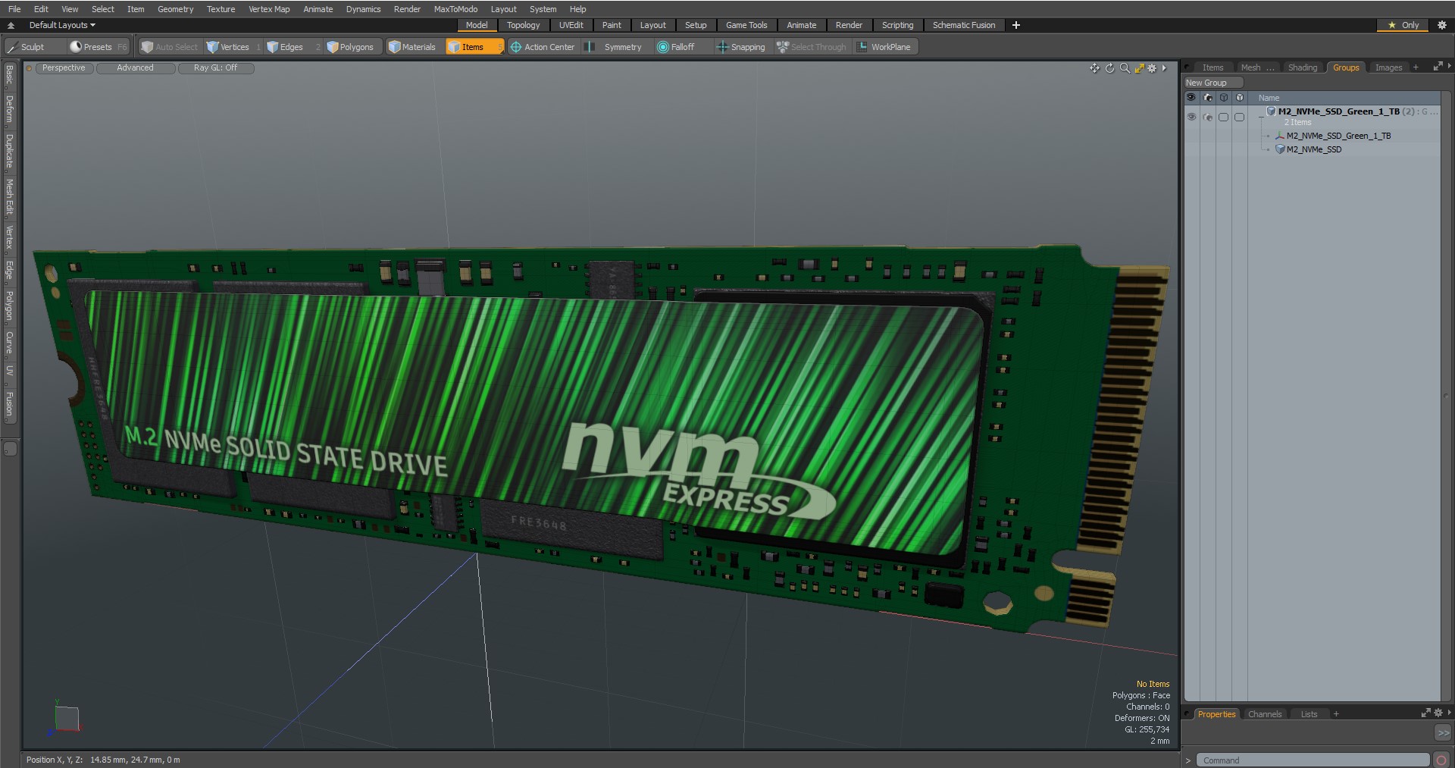Switch to Polygons selection mode
Image resolution: width=1455 pixels, height=768 pixels.
point(353,47)
